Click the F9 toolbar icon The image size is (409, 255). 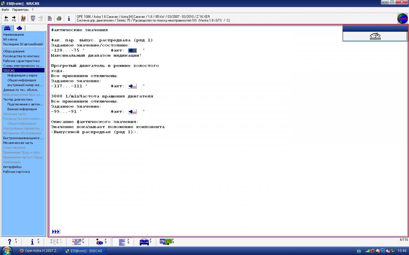33,18
